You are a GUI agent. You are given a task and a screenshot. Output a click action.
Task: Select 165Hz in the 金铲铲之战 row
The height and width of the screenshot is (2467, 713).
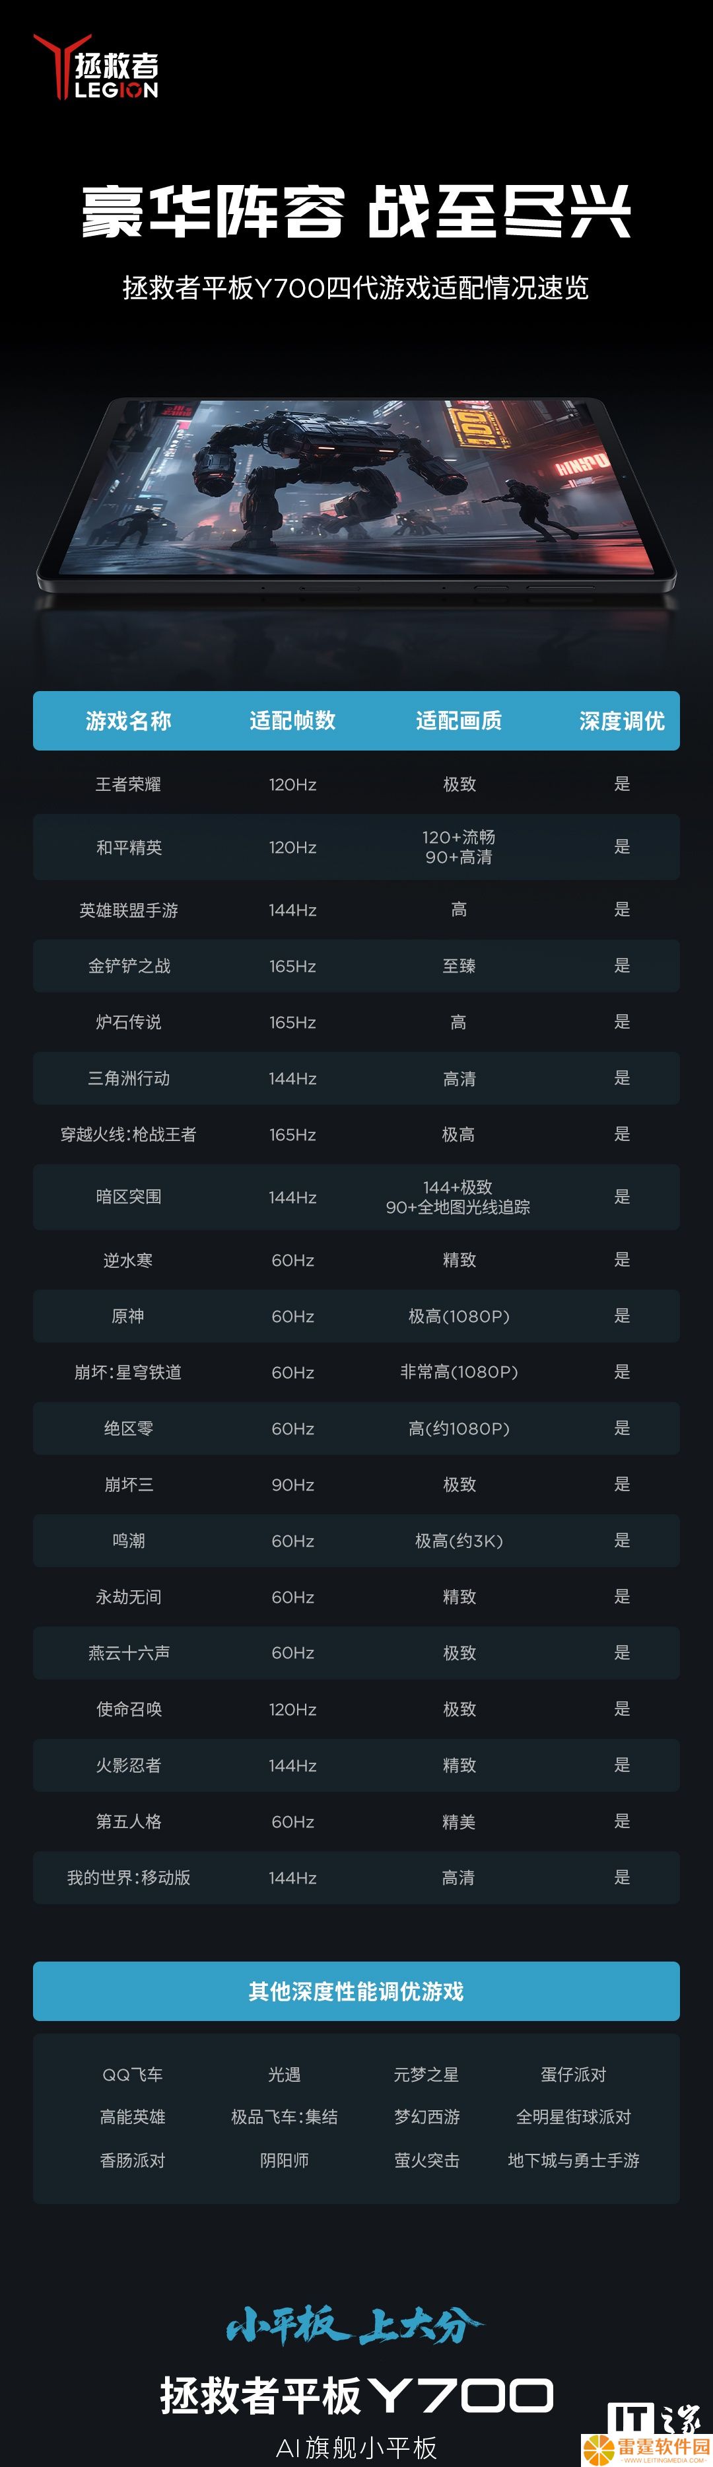click(293, 967)
